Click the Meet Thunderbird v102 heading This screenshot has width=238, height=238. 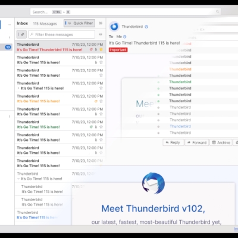(154, 209)
